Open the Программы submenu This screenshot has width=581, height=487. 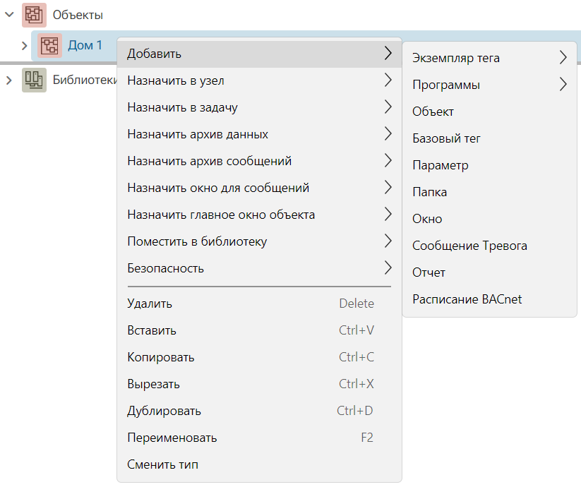[x=489, y=85]
